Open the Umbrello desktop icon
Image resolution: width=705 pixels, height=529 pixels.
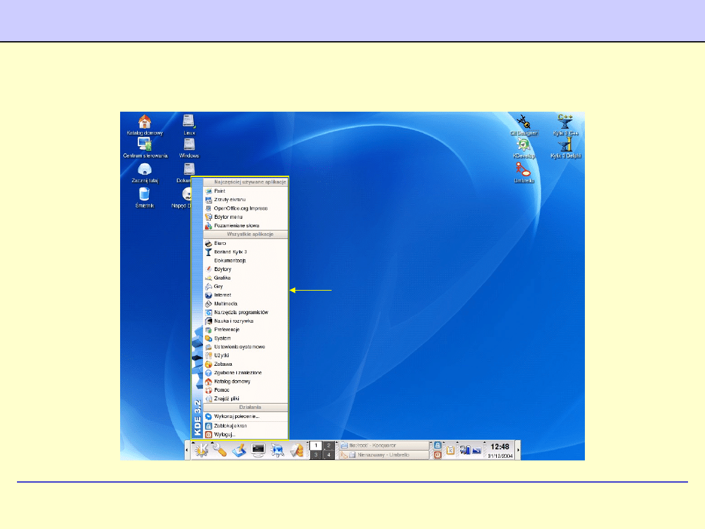[523, 171]
